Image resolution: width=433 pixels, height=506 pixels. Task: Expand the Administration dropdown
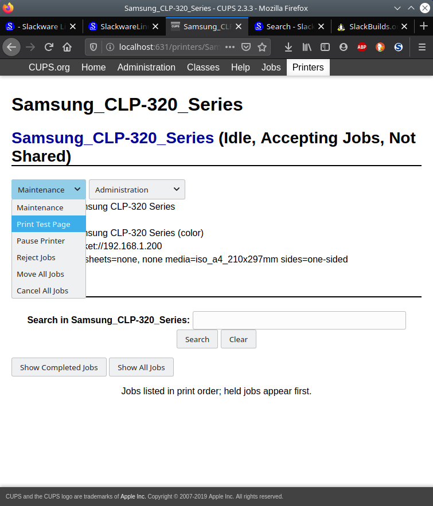[137, 190]
